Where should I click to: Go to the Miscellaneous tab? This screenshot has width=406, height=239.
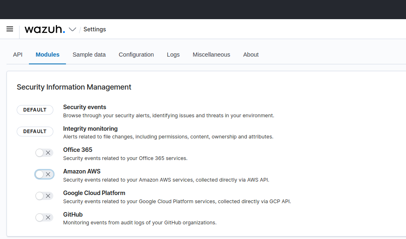click(x=211, y=55)
